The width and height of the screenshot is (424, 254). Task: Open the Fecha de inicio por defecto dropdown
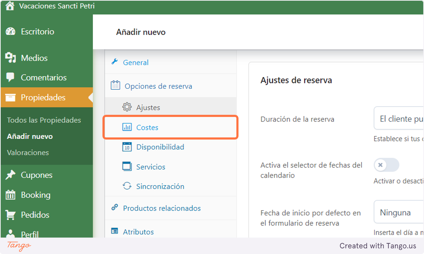(399, 212)
